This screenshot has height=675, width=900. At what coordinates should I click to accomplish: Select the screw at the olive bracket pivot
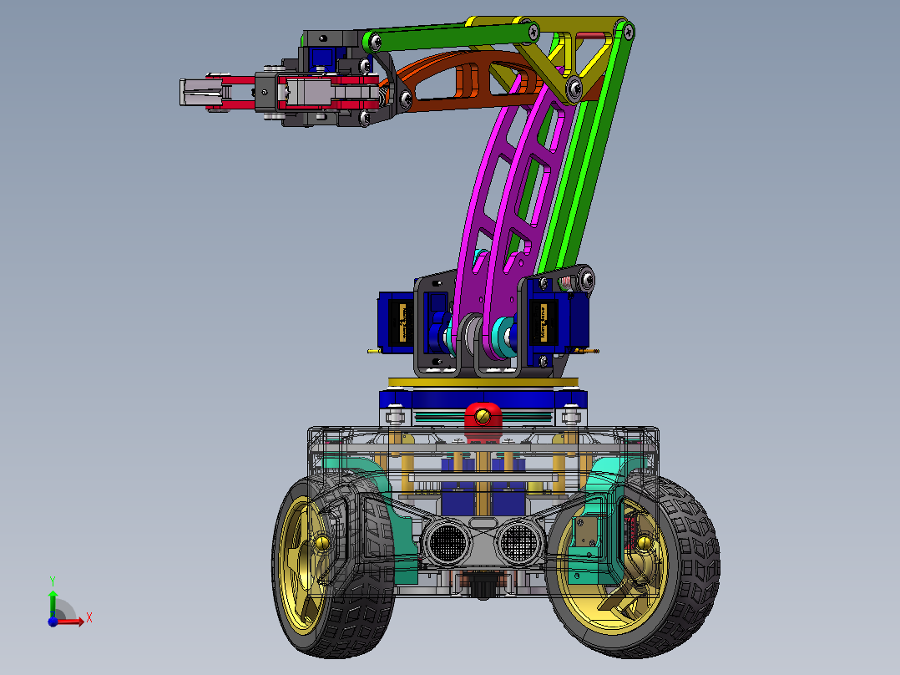tap(574, 88)
